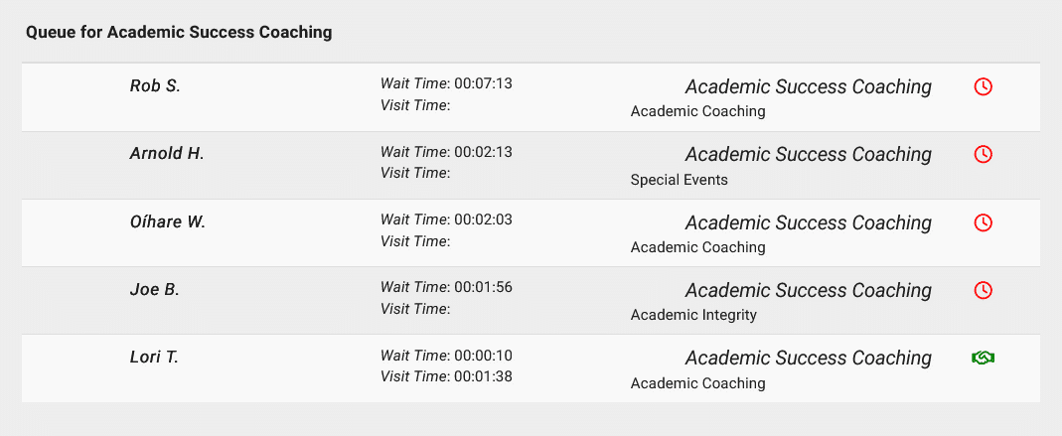Click the Academic Integrity reason label
This screenshot has width=1062, height=436.
pyautogui.click(x=693, y=315)
